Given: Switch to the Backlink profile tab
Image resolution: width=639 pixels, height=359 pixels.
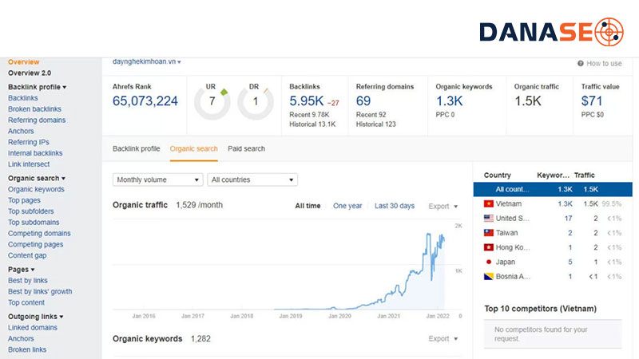Looking at the screenshot, I should (x=136, y=148).
